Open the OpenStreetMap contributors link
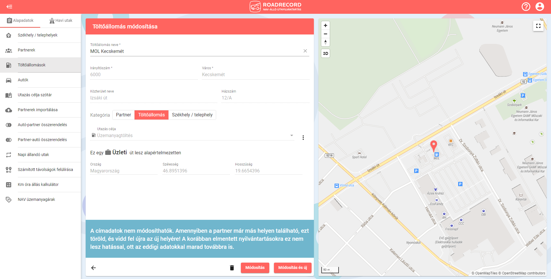The image size is (551, 279). point(522,273)
